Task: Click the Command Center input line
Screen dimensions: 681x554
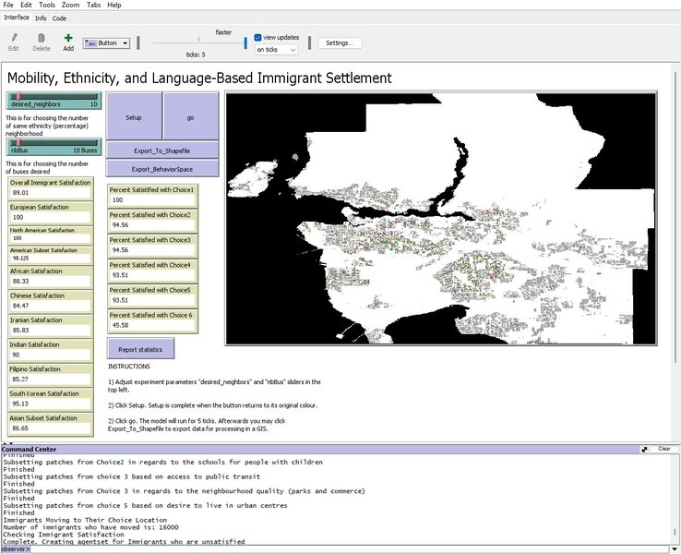Action: 351,548
